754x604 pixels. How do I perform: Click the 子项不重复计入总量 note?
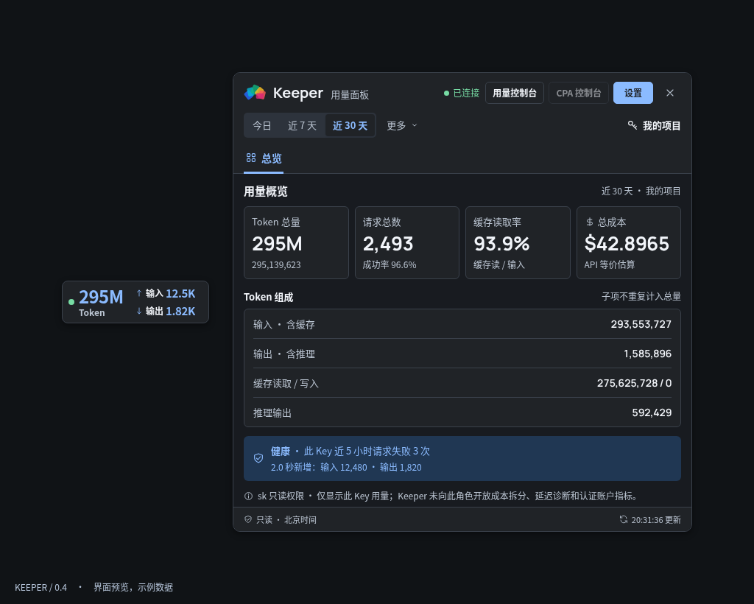click(x=641, y=296)
